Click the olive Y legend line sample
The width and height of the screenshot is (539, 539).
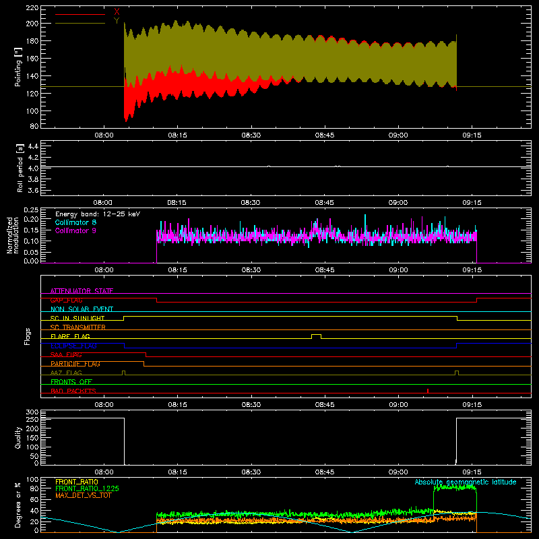tap(80, 23)
